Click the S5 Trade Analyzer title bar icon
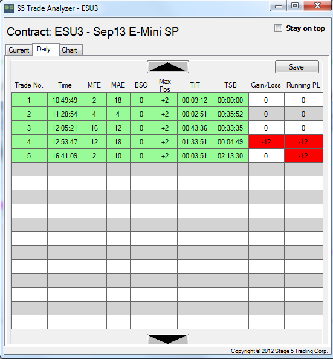Image resolution: width=333 pixels, height=359 pixels. (9, 8)
